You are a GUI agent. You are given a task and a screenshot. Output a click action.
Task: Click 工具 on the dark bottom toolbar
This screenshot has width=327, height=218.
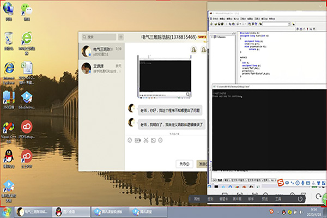tap(278, 199)
